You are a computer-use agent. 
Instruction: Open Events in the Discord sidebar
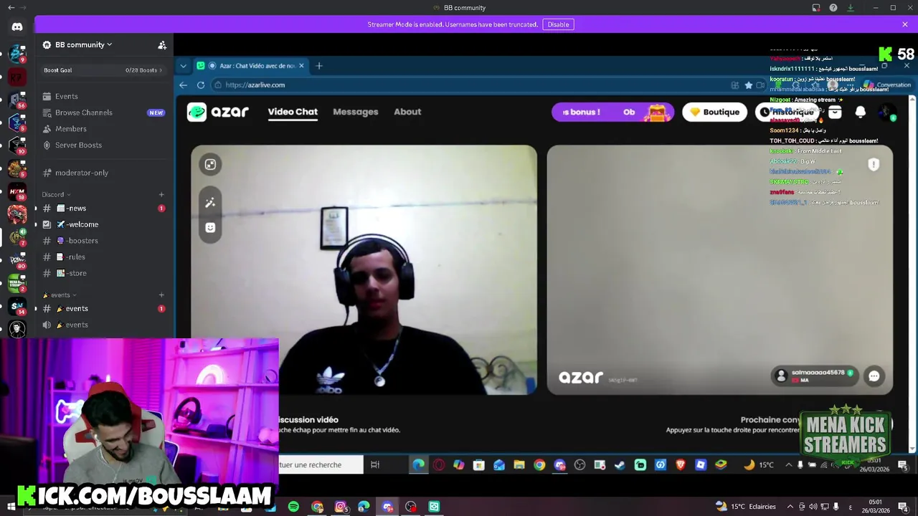coord(103,96)
